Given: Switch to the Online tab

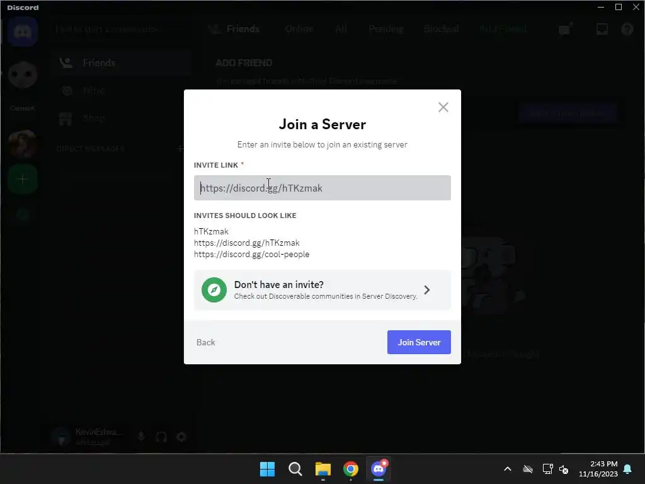Looking at the screenshot, I should [299, 29].
